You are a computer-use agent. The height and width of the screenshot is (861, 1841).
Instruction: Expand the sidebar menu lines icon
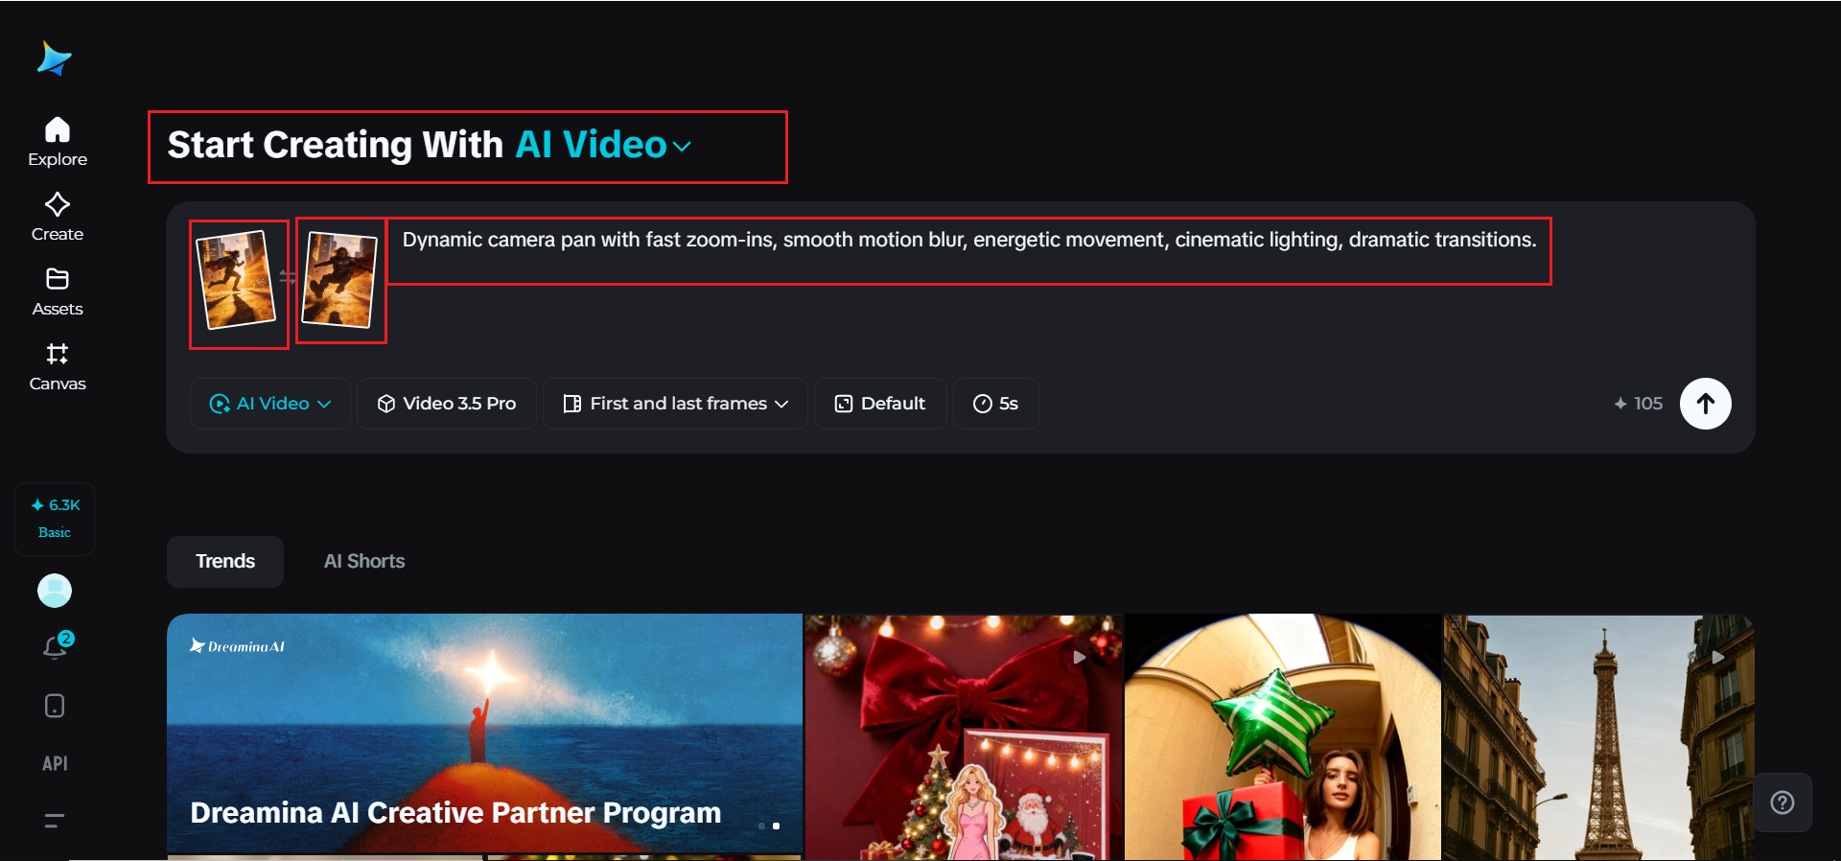55,820
